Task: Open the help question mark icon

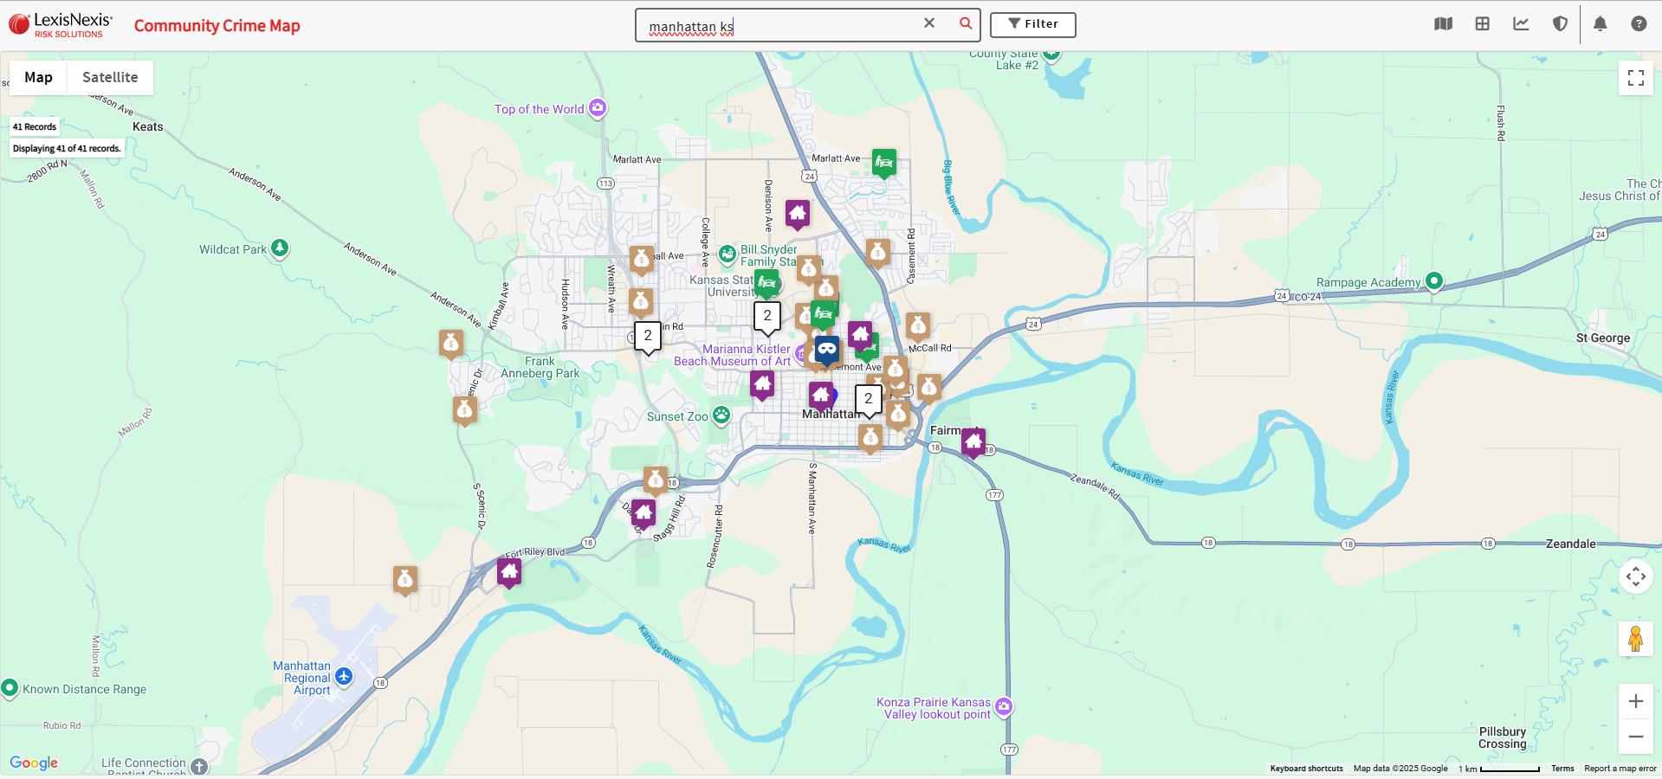Action: (x=1639, y=24)
